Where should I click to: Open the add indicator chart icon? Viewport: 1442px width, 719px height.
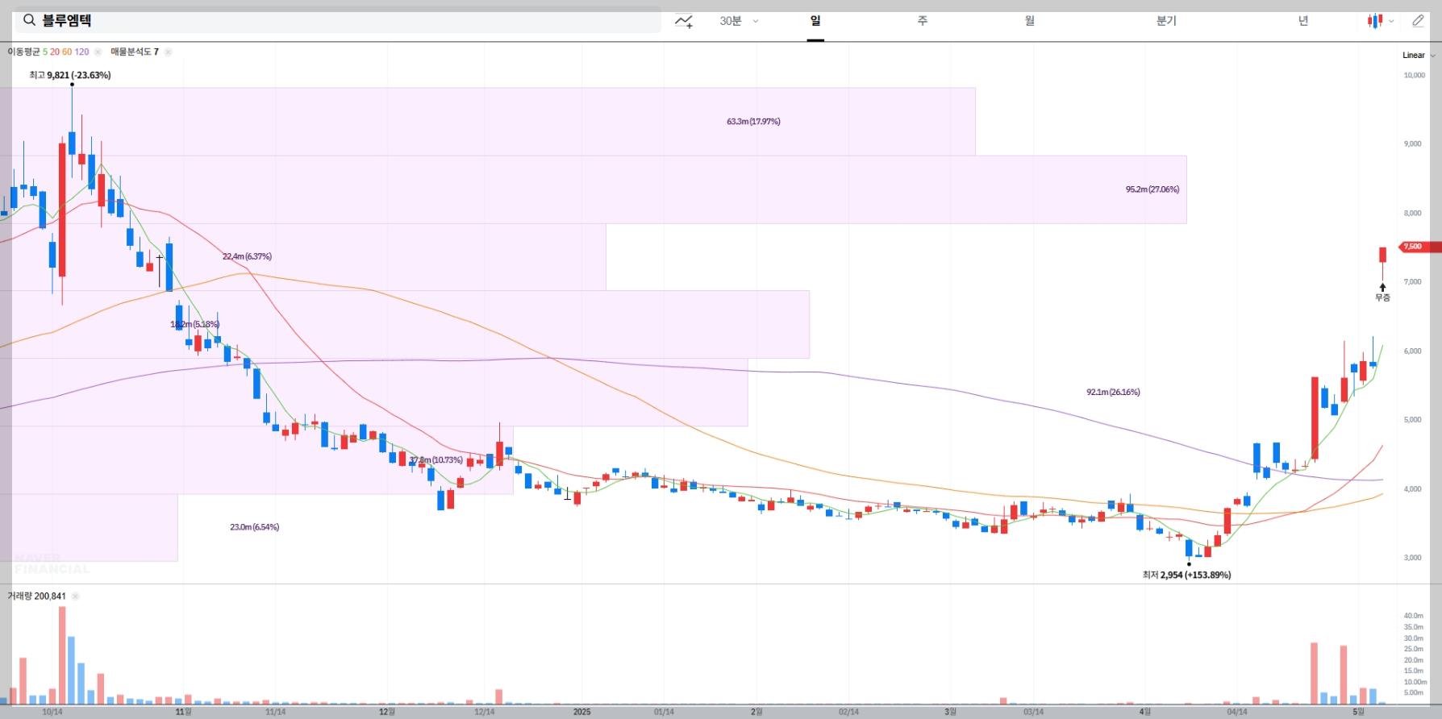(x=684, y=21)
